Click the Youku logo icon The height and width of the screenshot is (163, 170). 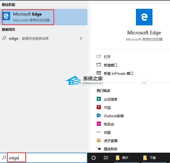coord(99,132)
